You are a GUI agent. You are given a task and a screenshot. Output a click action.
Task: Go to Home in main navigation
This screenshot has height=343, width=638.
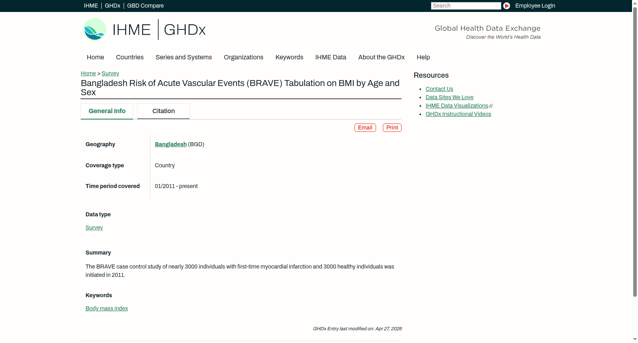click(95, 57)
